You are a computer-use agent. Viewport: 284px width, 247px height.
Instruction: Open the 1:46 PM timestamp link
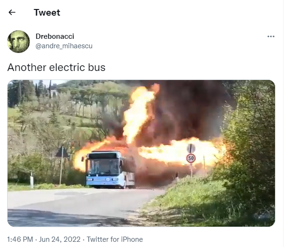click(x=20, y=239)
